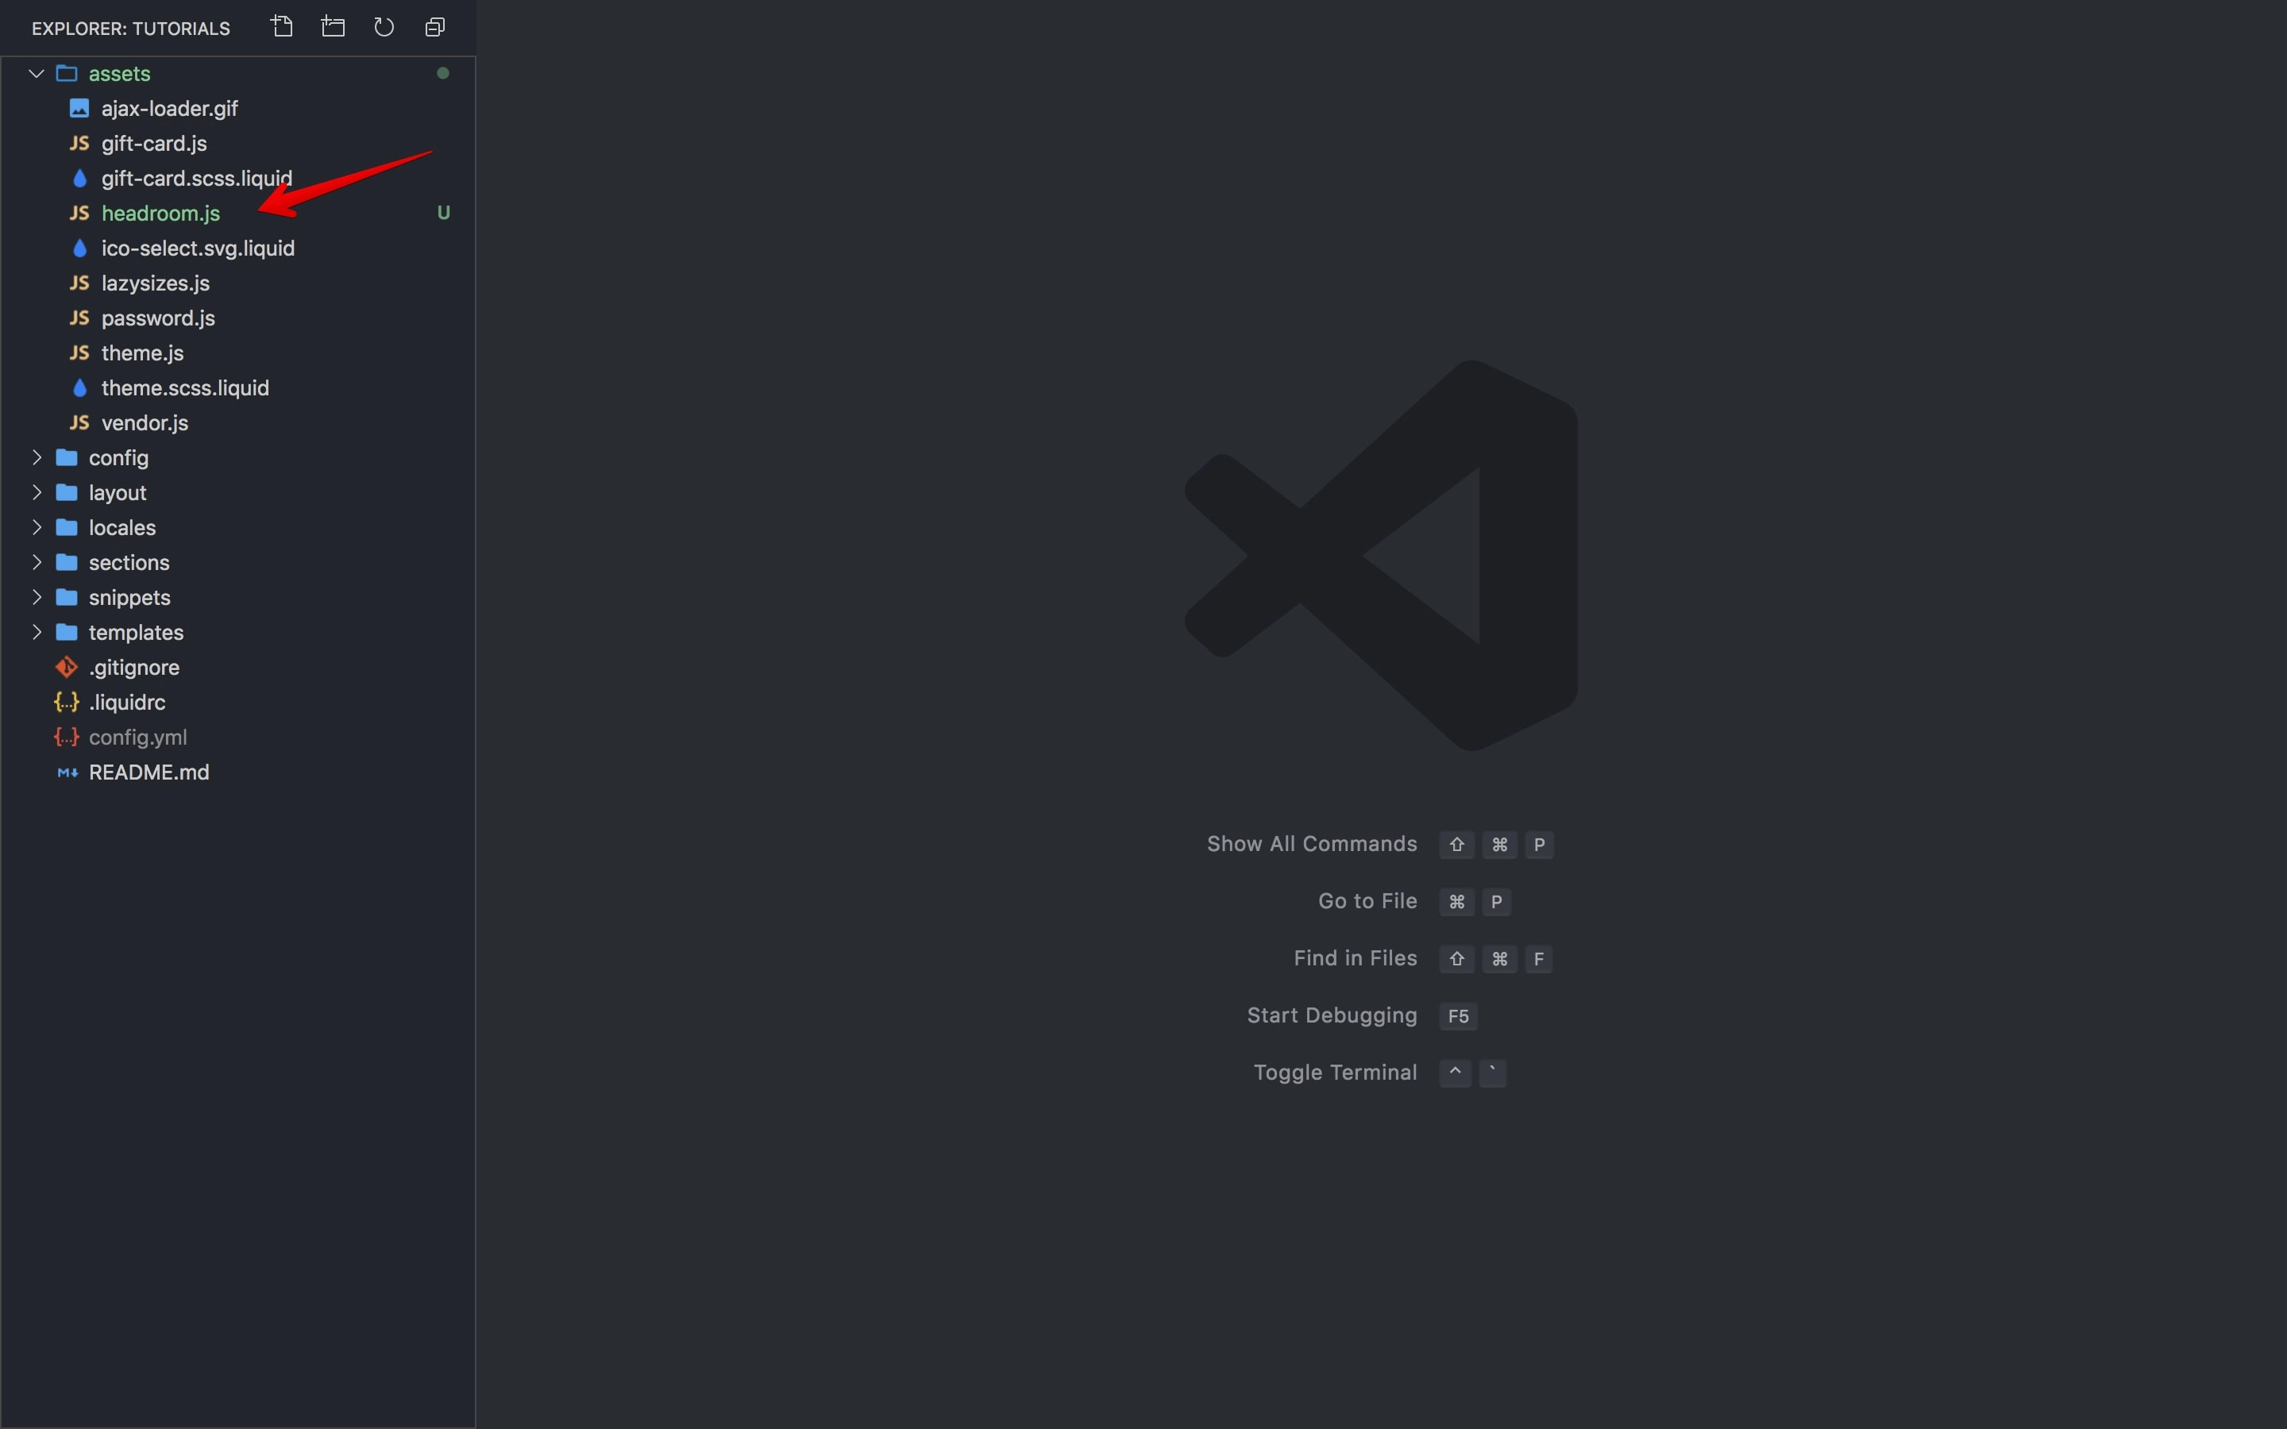Click the sections folder name
Viewport: 2287px width, 1429px height.
129,562
